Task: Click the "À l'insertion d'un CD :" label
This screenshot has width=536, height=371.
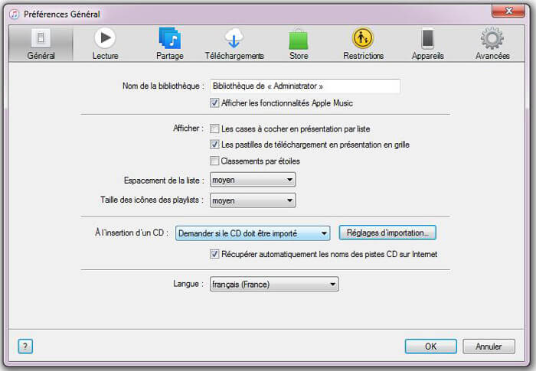Action: pyautogui.click(x=132, y=233)
